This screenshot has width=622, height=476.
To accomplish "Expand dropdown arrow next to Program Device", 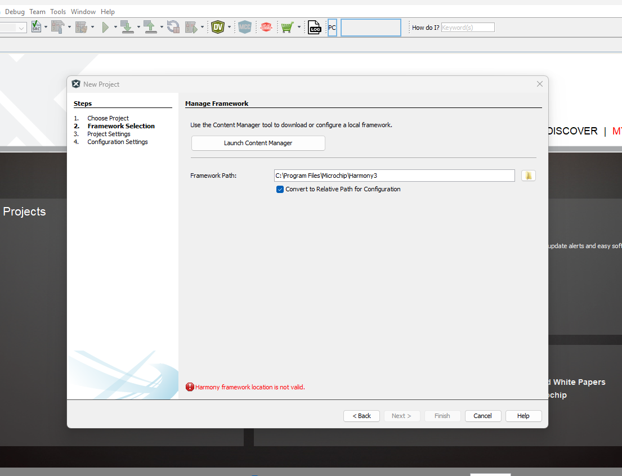I will click(138, 27).
